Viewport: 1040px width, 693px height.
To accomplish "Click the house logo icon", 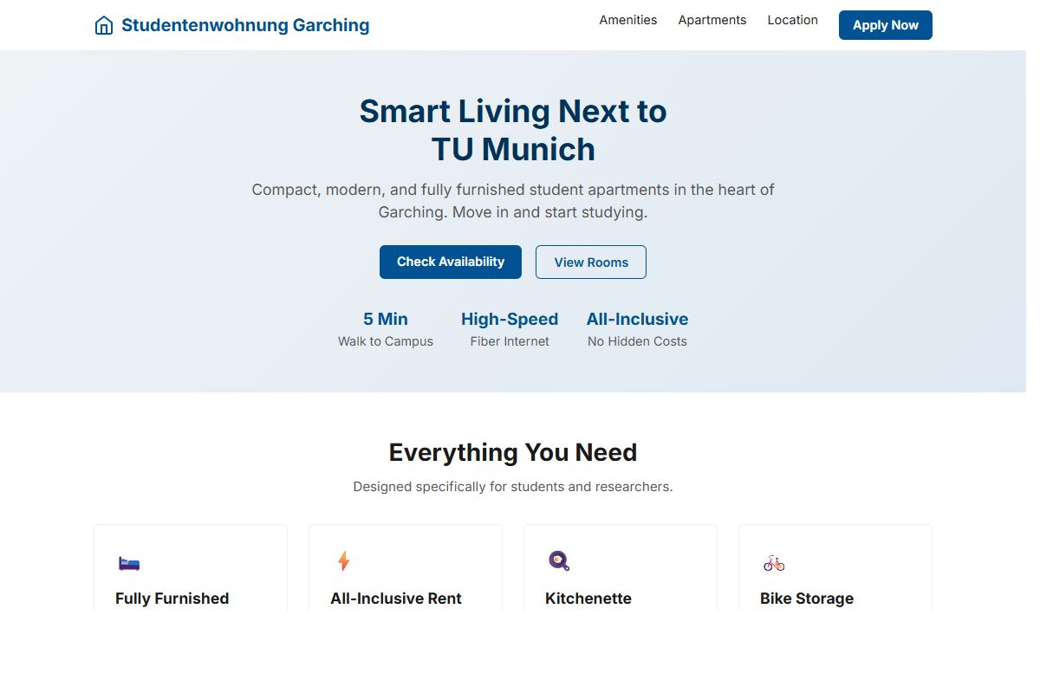I will 104,25.
